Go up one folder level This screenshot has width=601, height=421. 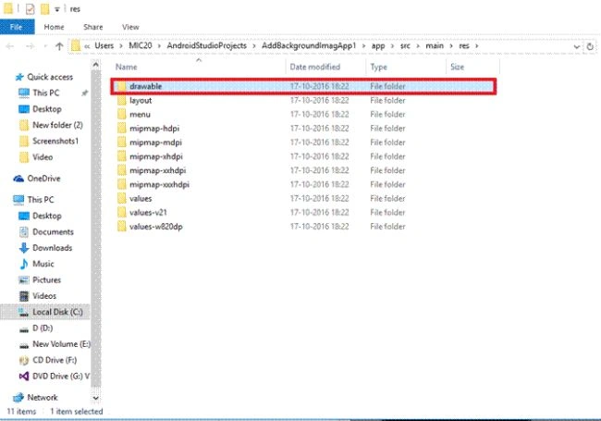(59, 46)
